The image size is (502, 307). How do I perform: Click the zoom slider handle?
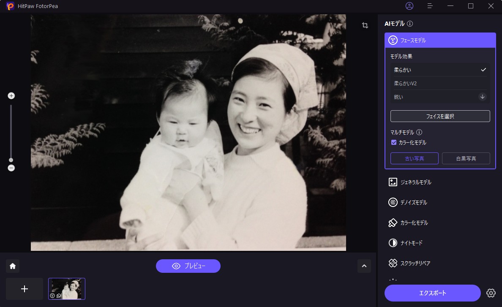tap(11, 160)
